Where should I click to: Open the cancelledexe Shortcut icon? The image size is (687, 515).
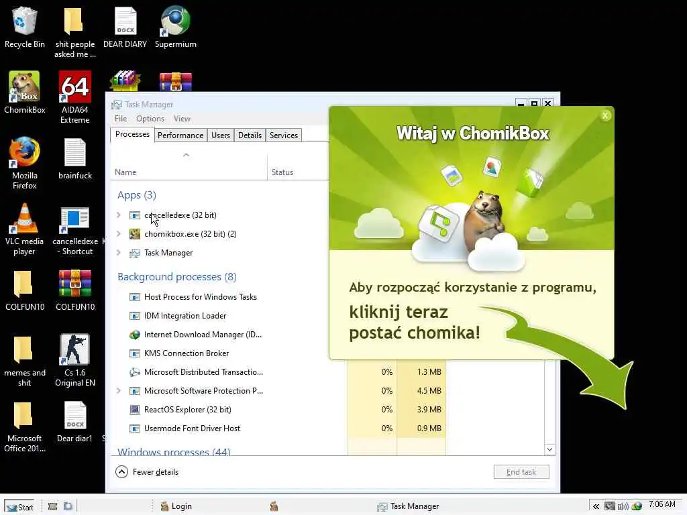75,231
